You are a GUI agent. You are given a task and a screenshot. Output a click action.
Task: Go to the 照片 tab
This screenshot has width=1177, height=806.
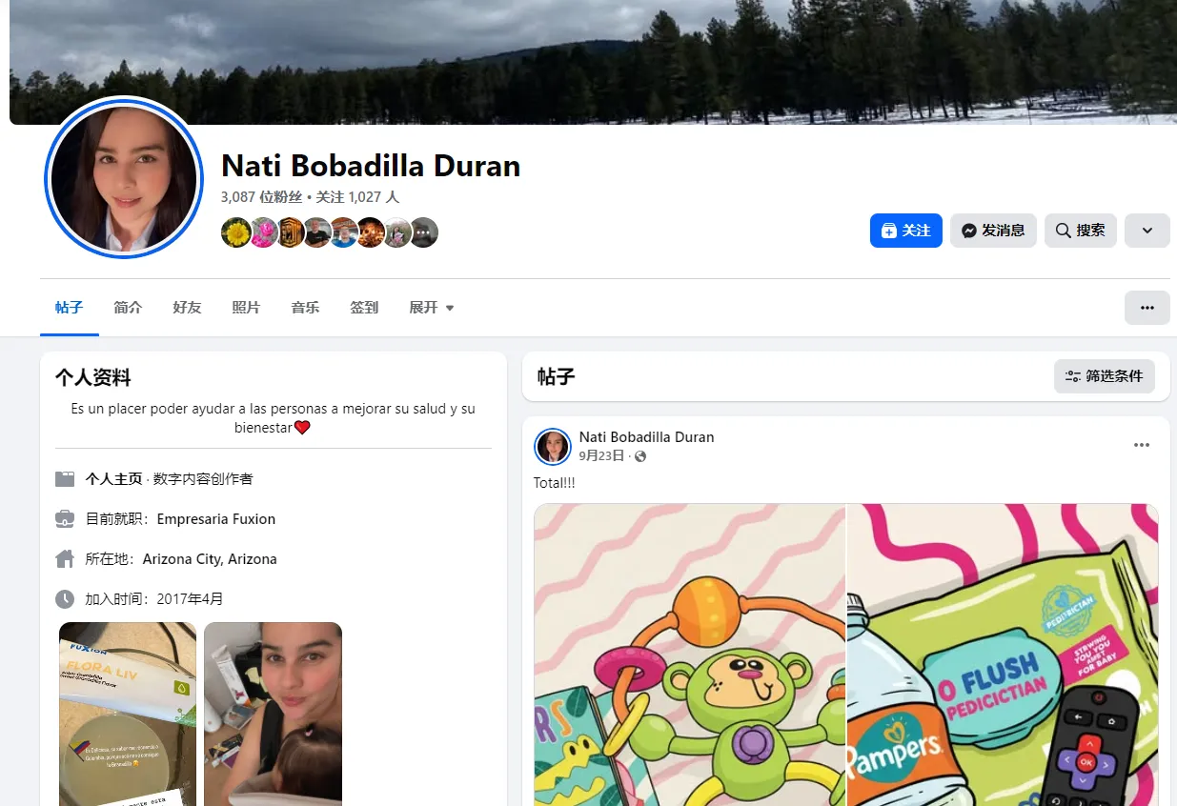pyautogui.click(x=246, y=308)
